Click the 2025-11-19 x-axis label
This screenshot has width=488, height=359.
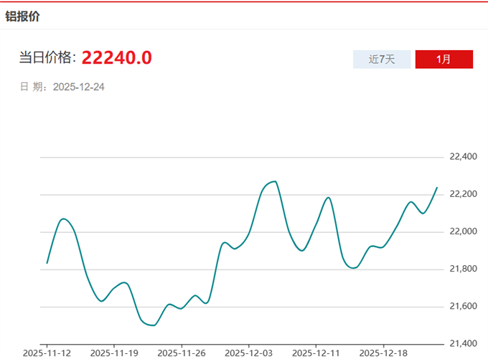tap(114, 353)
